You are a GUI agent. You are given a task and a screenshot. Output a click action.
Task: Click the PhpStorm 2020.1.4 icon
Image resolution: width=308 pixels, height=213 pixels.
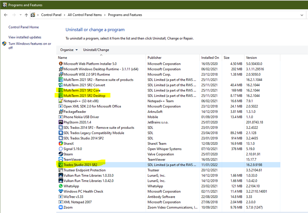pos(61,122)
